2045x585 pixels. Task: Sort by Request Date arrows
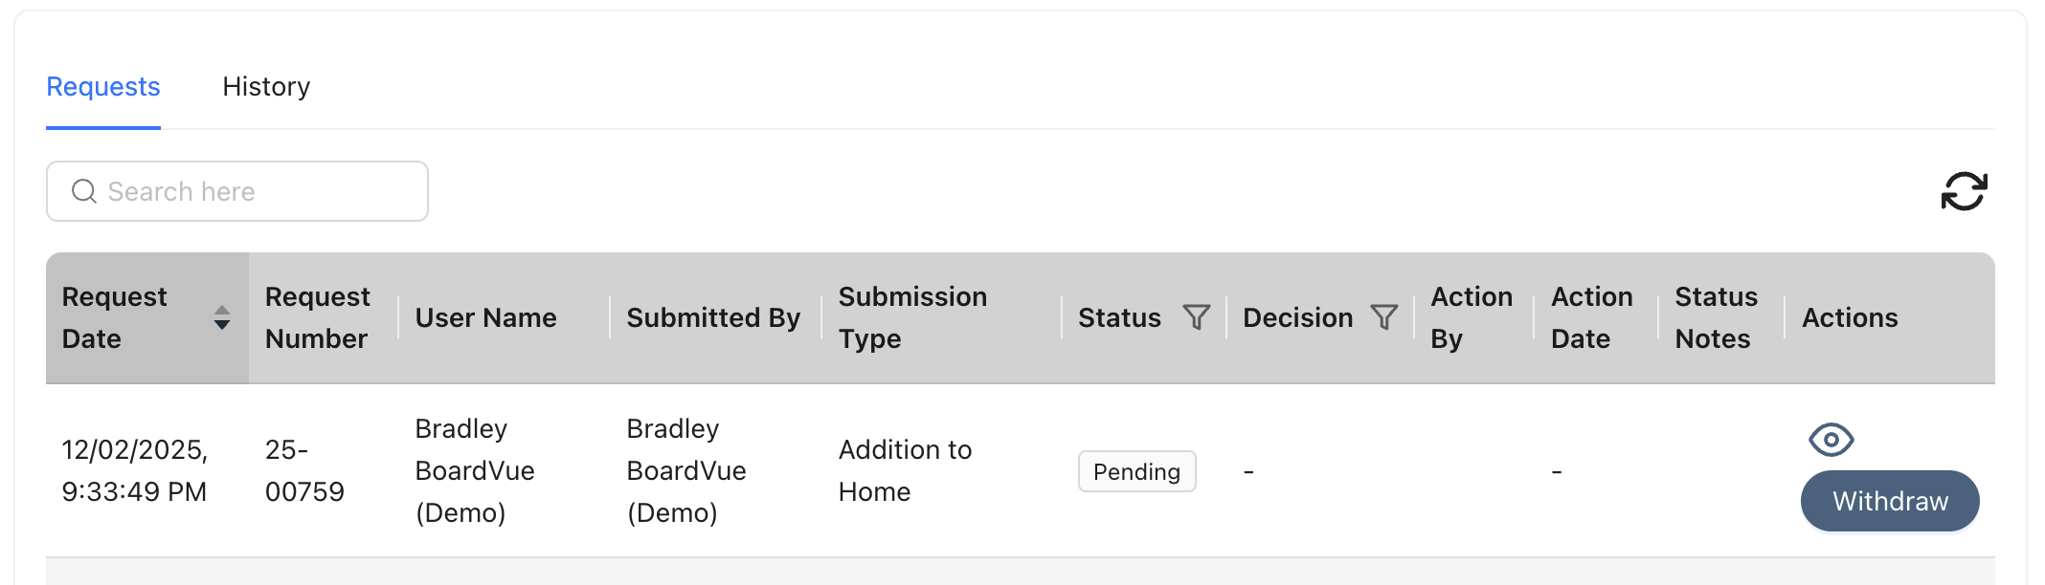pos(222,317)
